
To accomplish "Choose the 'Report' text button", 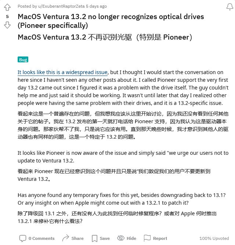I will click(160, 238).
